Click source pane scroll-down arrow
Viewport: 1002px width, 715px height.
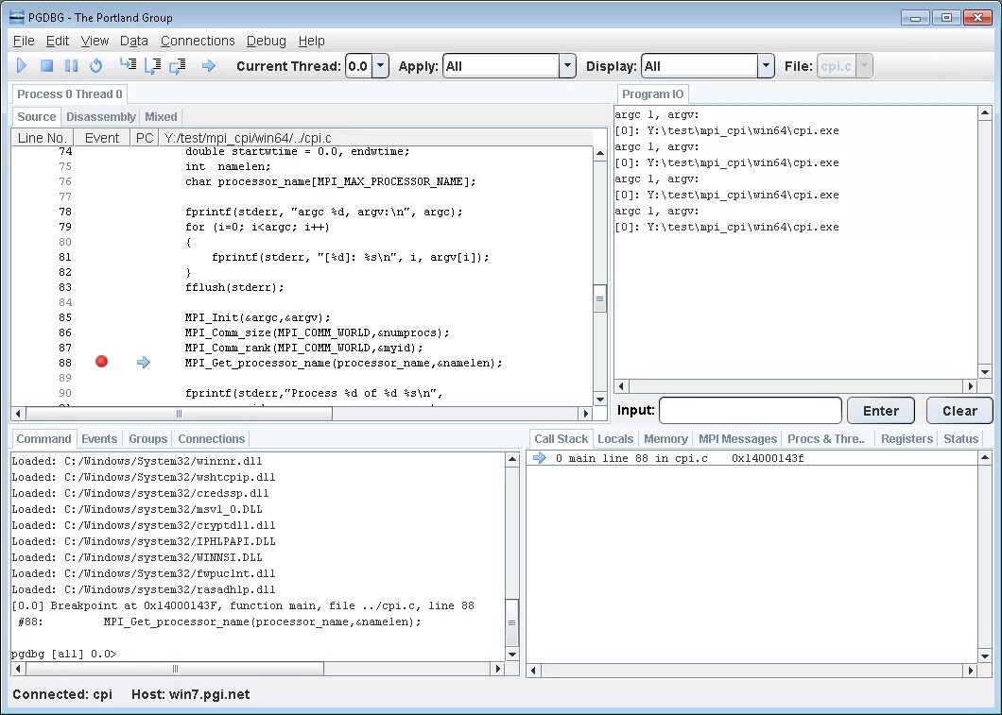(x=599, y=400)
